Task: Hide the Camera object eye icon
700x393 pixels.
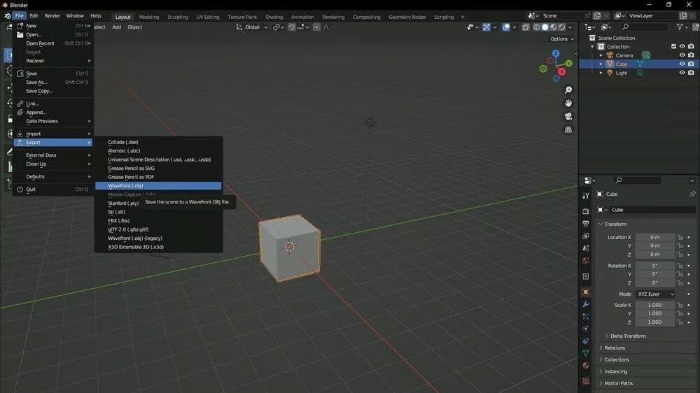Action: (x=682, y=55)
